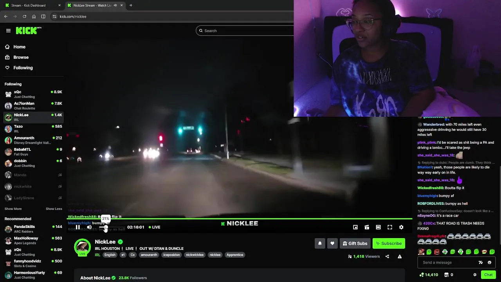Open funnyhoodvidz recommended channel
Viewport: 501px width, 282px height.
click(33, 263)
